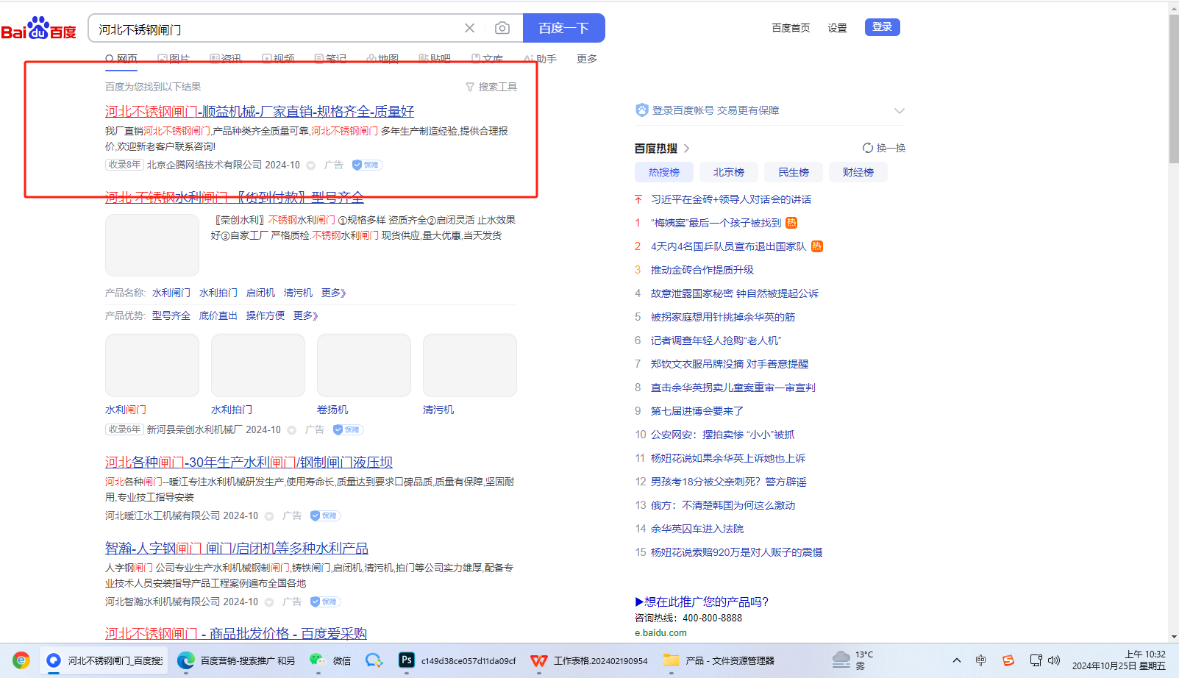This screenshot has width=1179, height=678.
Task: Switch to the 北京榜 tab
Action: click(728, 172)
